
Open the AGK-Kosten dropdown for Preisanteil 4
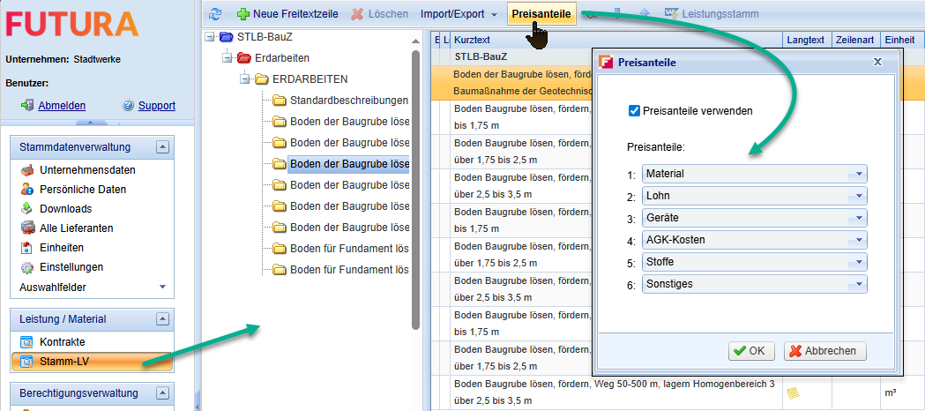coord(857,240)
